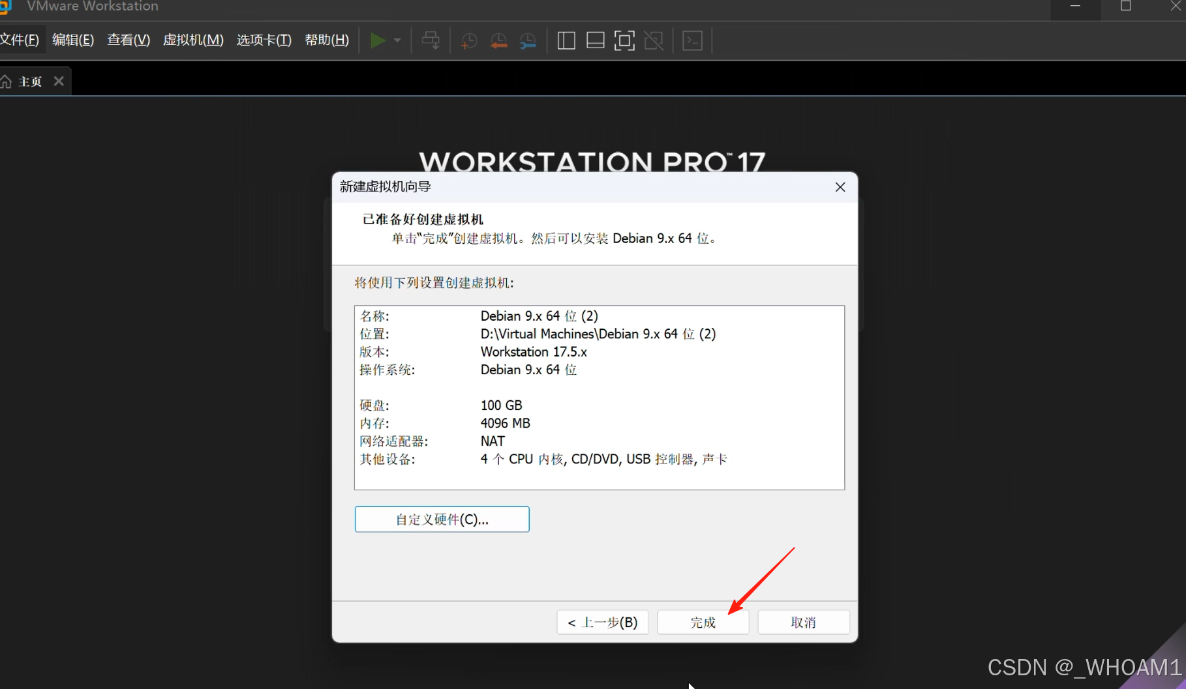Image resolution: width=1186 pixels, height=689 pixels.
Task: Take a snapshot with the clock-plus icon
Action: pyautogui.click(x=468, y=41)
